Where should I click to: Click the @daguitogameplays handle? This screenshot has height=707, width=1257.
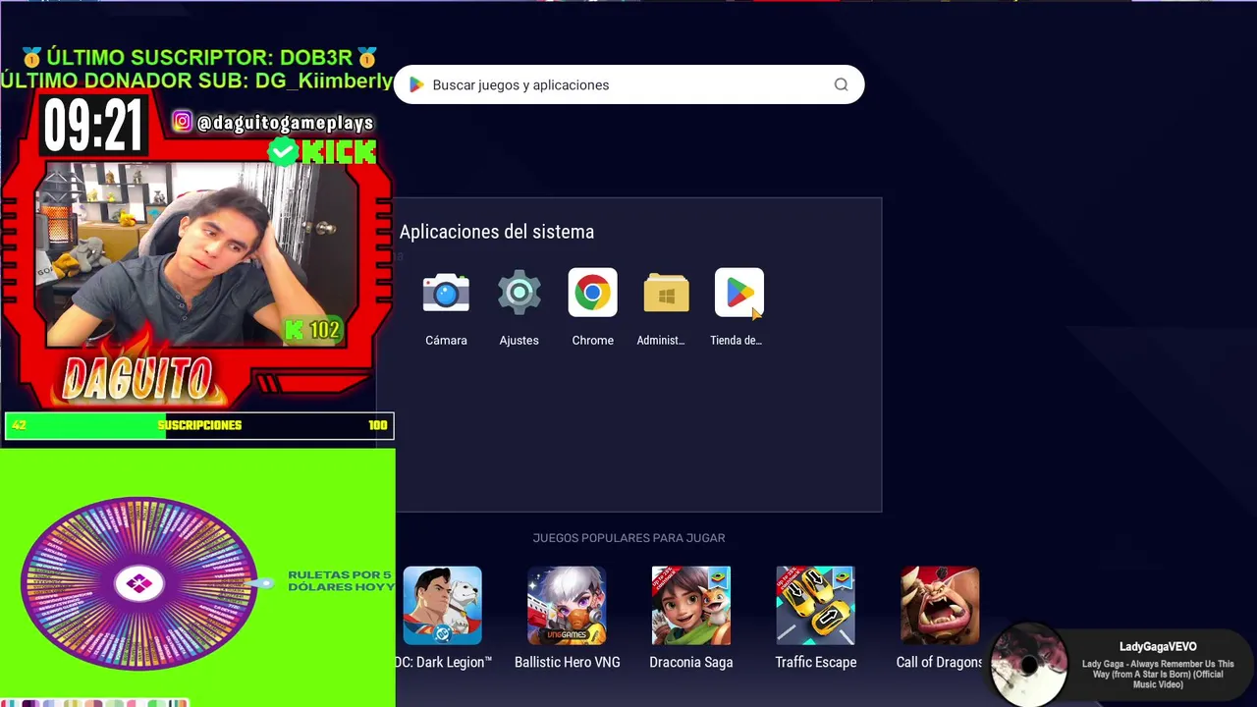[x=285, y=123]
